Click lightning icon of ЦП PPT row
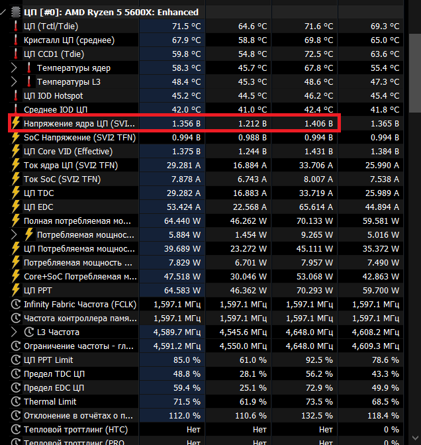 [16, 290]
